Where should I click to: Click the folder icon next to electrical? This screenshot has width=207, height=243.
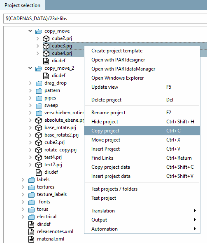(31, 217)
